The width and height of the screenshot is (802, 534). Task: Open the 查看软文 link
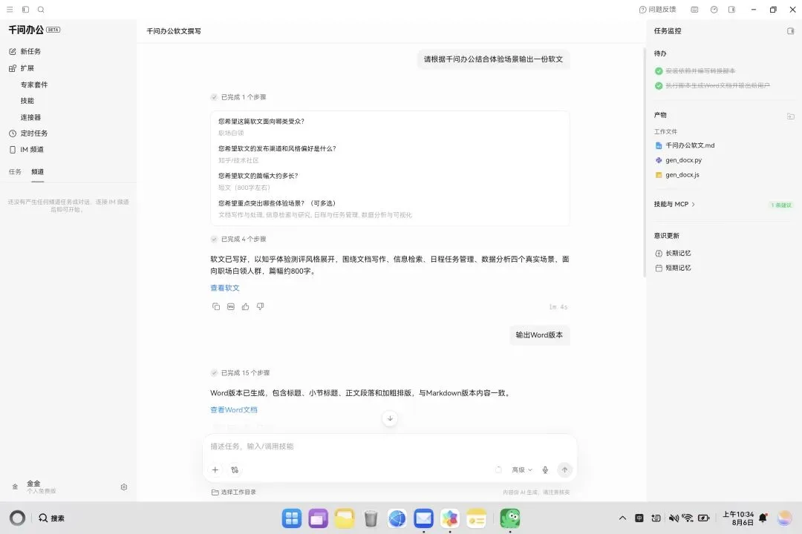point(224,288)
